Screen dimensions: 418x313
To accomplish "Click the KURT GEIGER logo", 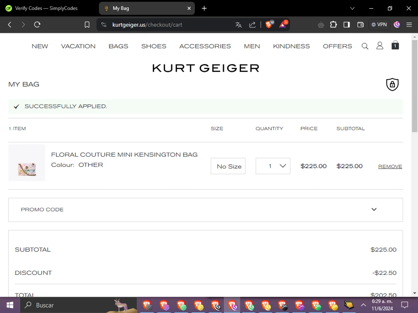I will pos(206,68).
